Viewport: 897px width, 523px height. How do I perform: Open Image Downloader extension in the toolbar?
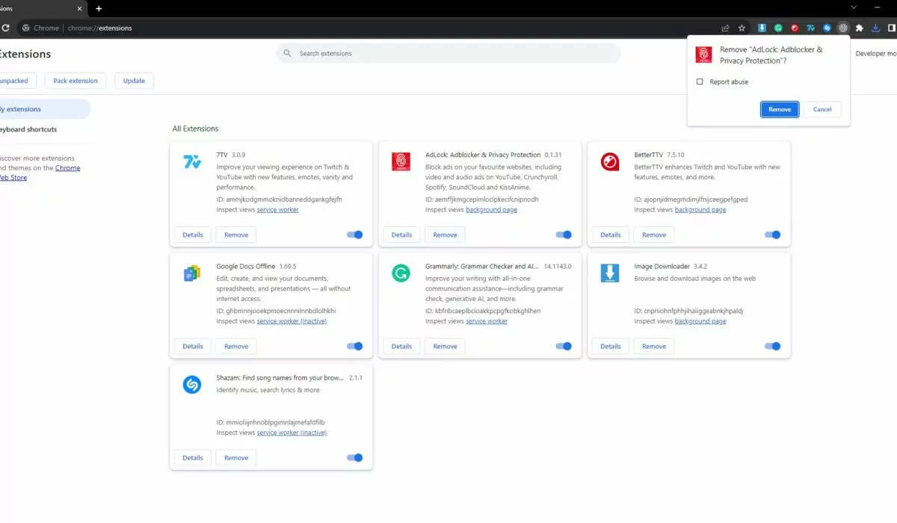pyautogui.click(x=762, y=28)
